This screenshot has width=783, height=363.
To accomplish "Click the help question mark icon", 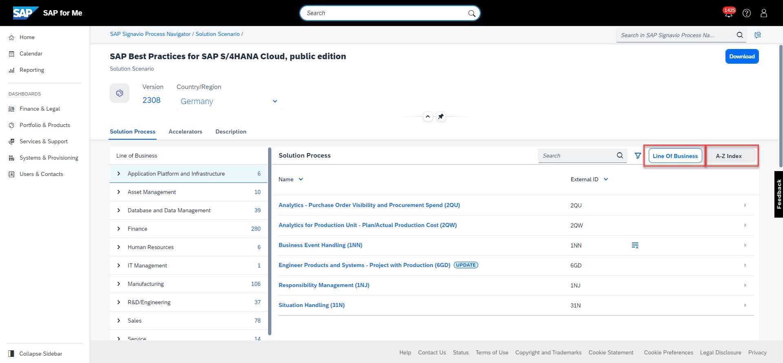I will pos(747,13).
